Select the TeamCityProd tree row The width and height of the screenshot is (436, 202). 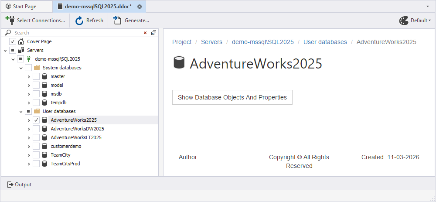(x=65, y=164)
